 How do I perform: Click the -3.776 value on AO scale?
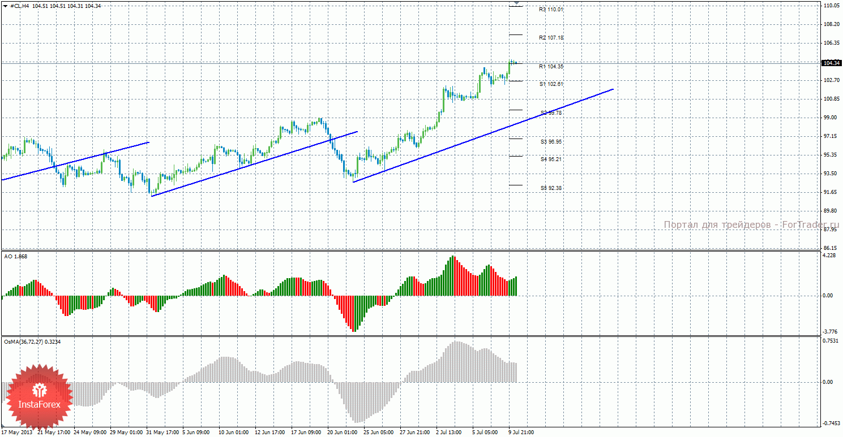coord(829,332)
